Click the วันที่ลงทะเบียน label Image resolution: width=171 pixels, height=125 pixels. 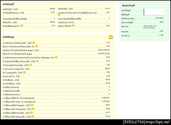[128, 19]
